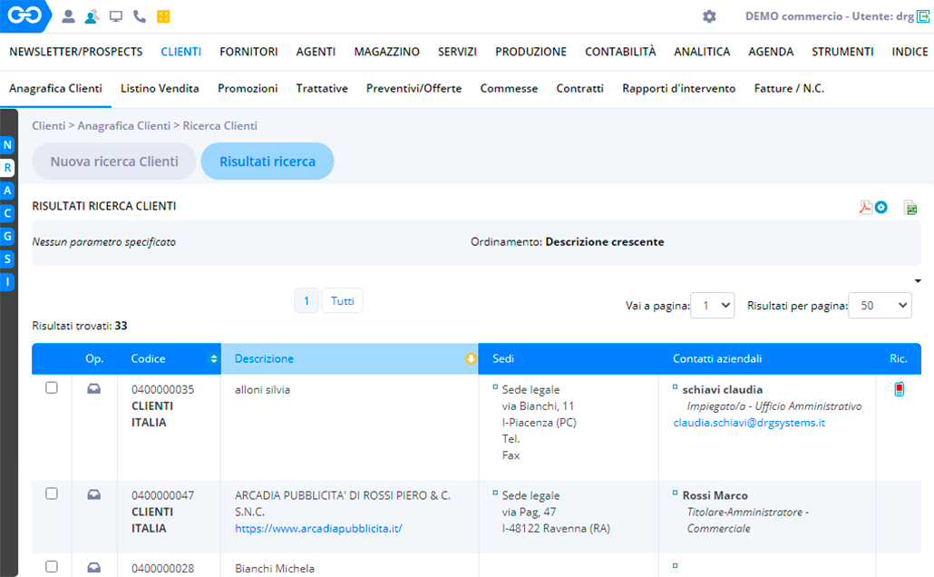The image size is (934, 577).
Task: Sort the table by the Codice column arrows
Action: click(214, 359)
